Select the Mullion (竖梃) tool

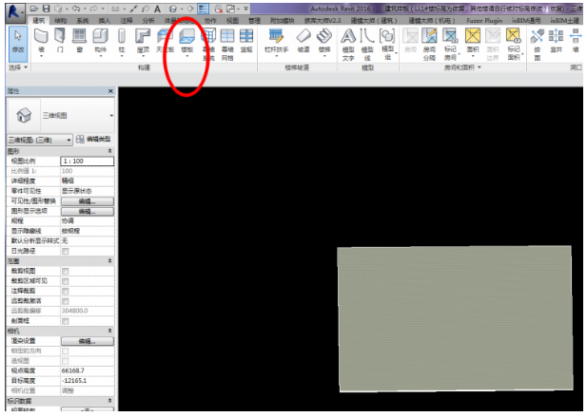point(246,40)
